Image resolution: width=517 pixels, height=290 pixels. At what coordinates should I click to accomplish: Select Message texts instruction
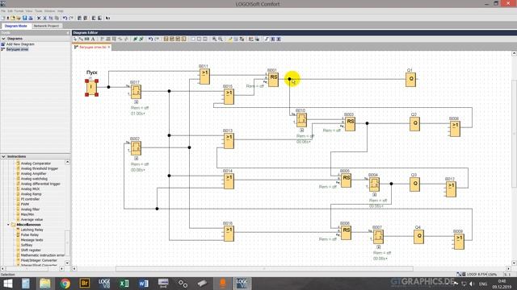pyautogui.click(x=32, y=240)
